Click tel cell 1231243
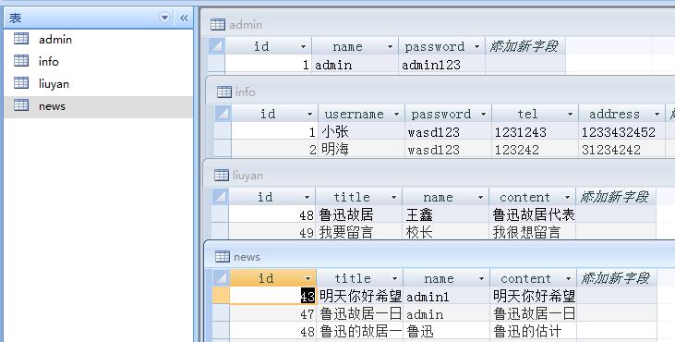Screen dimensions: 675x342 click(535, 132)
